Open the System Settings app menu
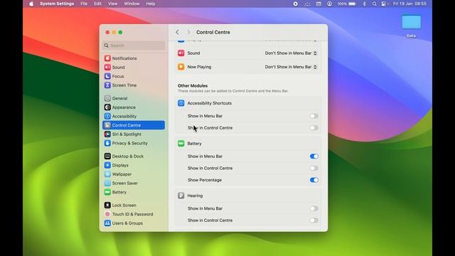This screenshot has height=256, width=455. tap(57, 4)
